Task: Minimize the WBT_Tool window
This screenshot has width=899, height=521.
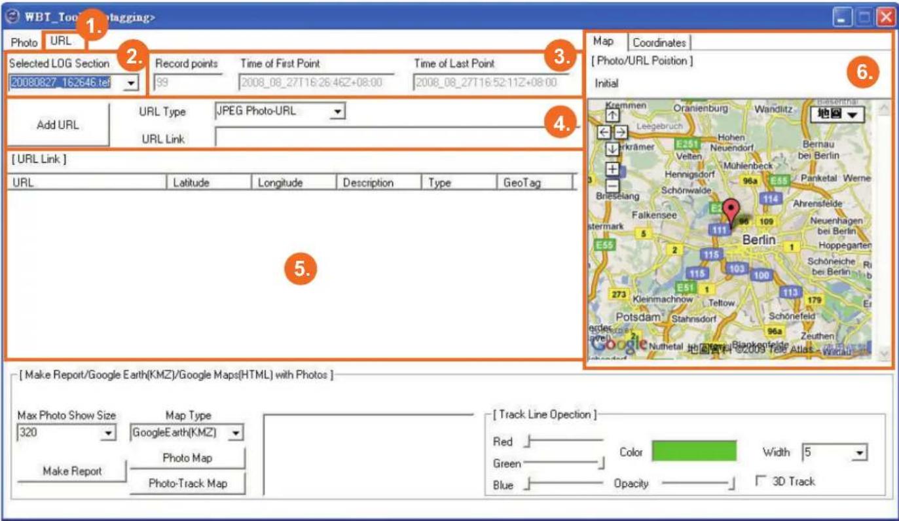Action: click(843, 17)
